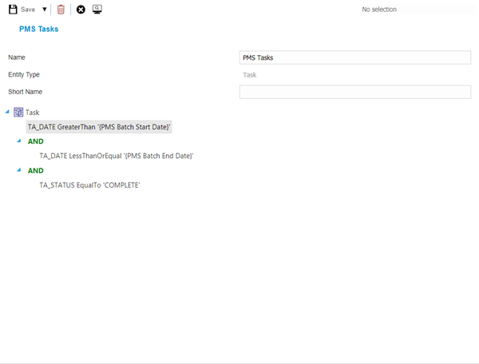Viewport: 479px width, 364px height.
Task: Click the Task entity icon in tree
Action: pos(18,113)
